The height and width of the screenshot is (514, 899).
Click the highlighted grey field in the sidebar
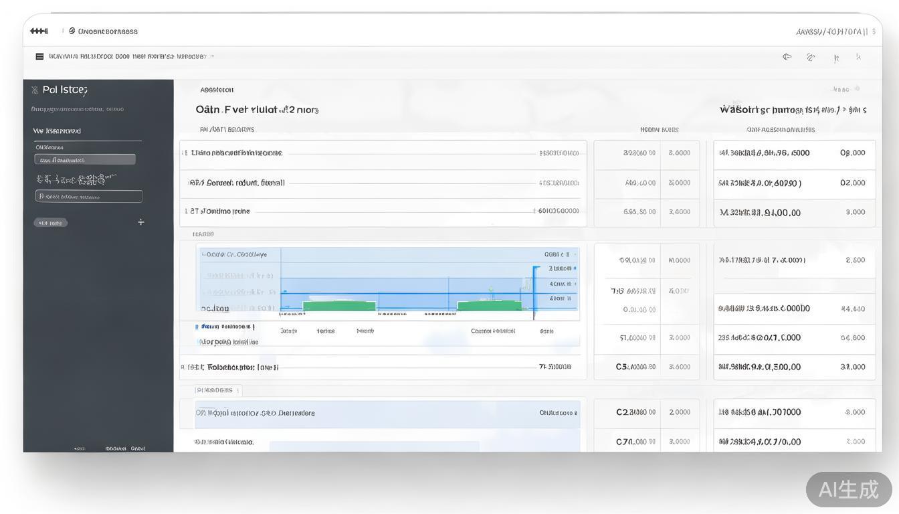85,159
